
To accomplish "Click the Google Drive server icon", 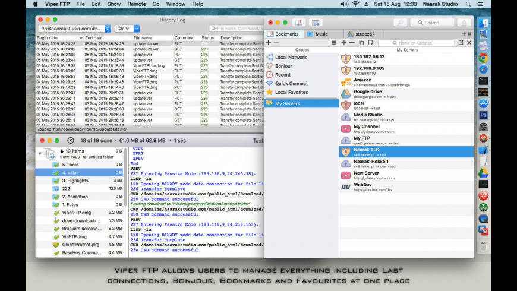I will point(345,94).
